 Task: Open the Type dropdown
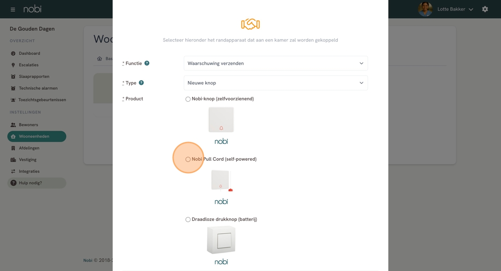click(x=276, y=83)
